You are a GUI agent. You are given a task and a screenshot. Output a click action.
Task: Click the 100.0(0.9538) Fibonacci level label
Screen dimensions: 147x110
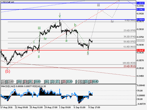129,63
